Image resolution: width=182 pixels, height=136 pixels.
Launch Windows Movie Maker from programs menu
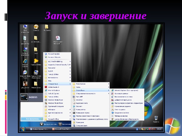pos(58,103)
